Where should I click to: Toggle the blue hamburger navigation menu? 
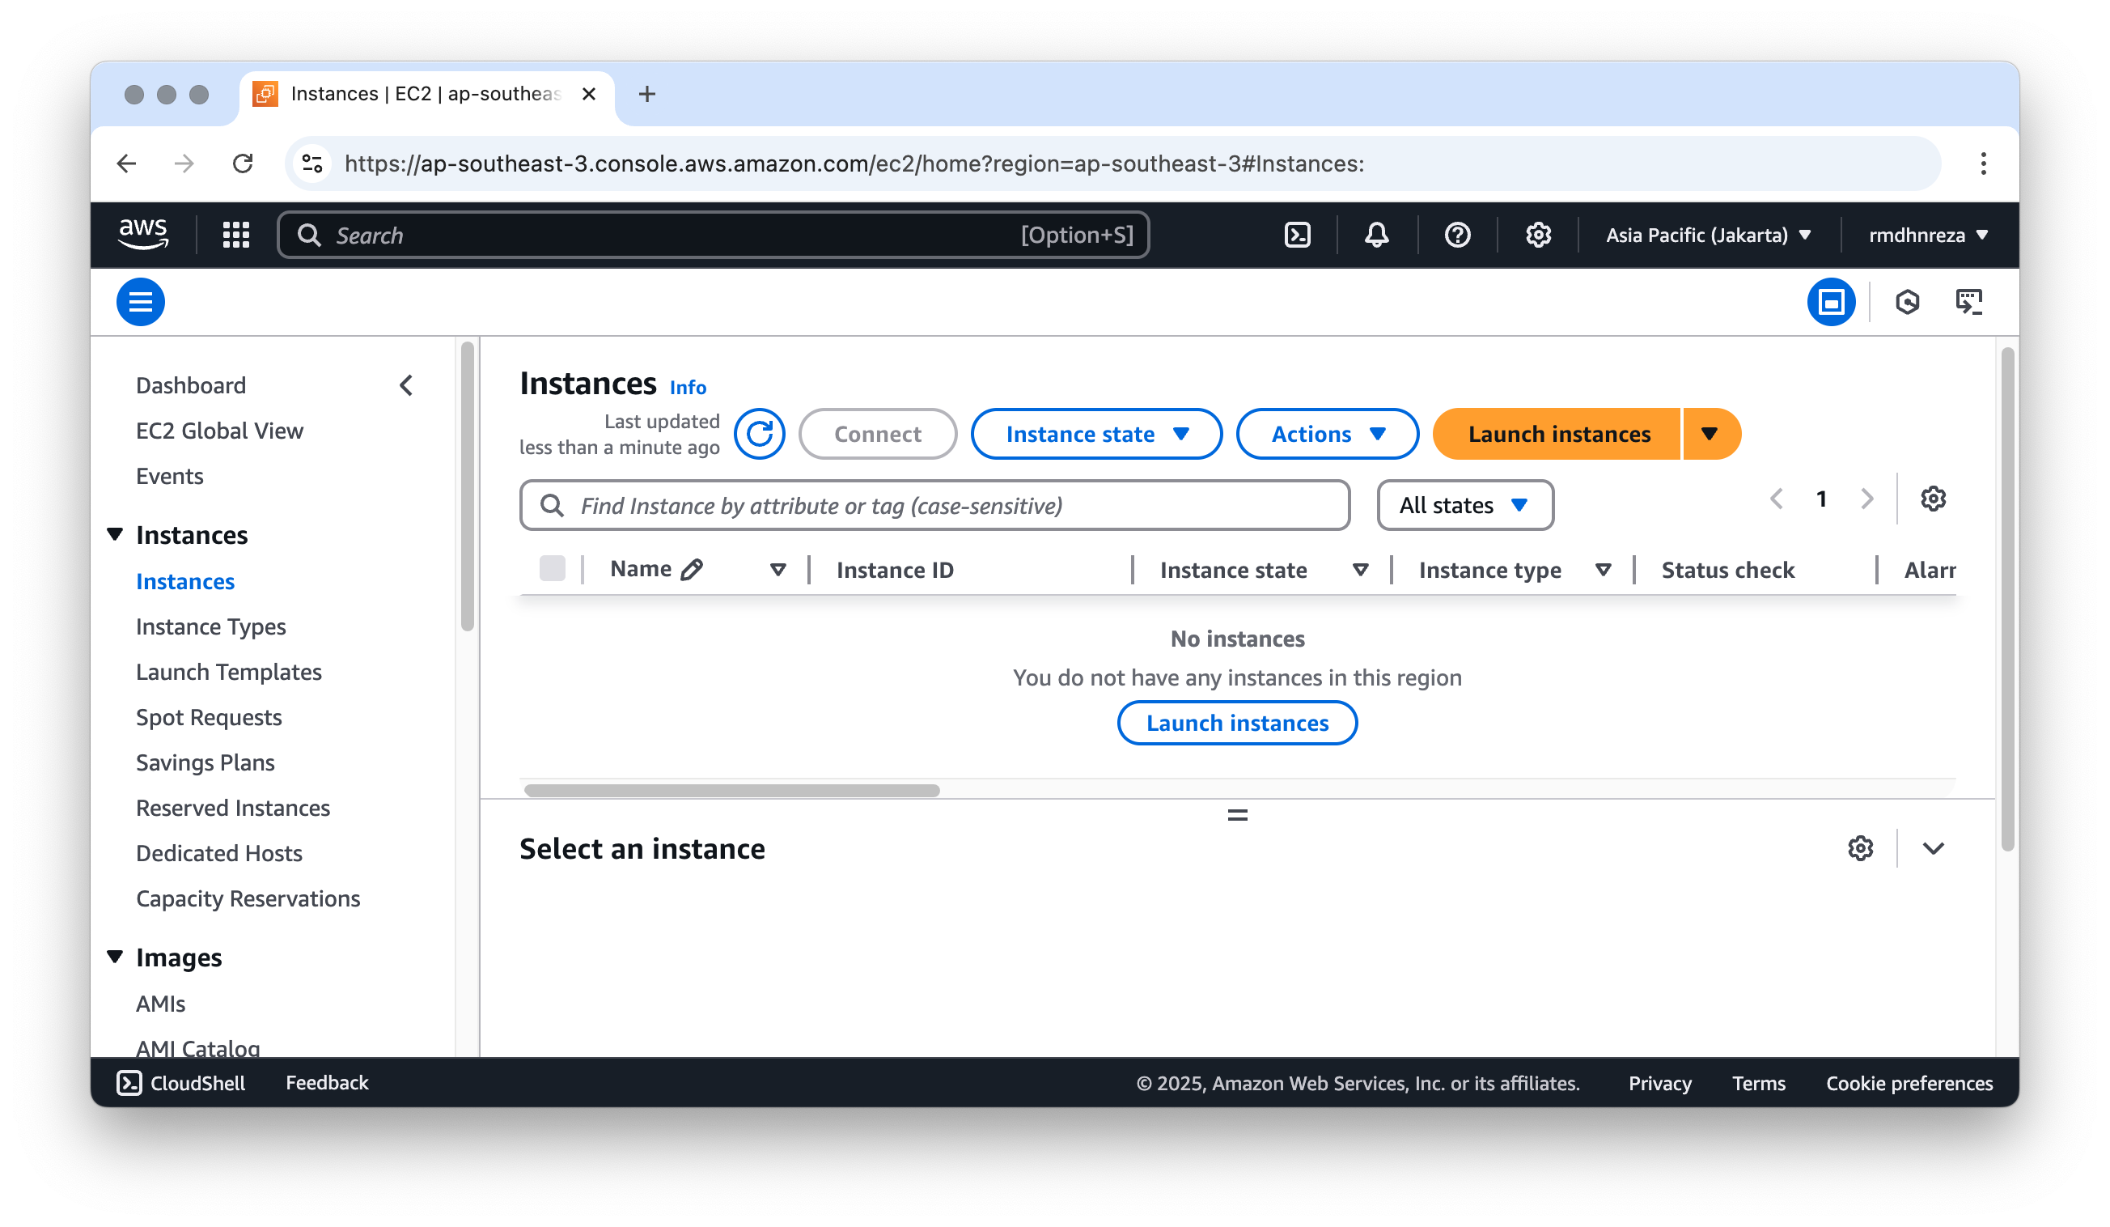coord(141,302)
